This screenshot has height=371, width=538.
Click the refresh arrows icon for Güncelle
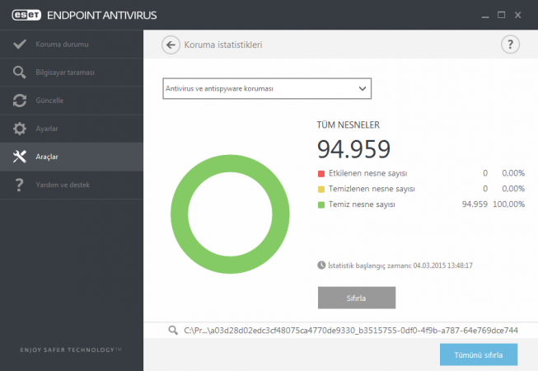(20, 101)
